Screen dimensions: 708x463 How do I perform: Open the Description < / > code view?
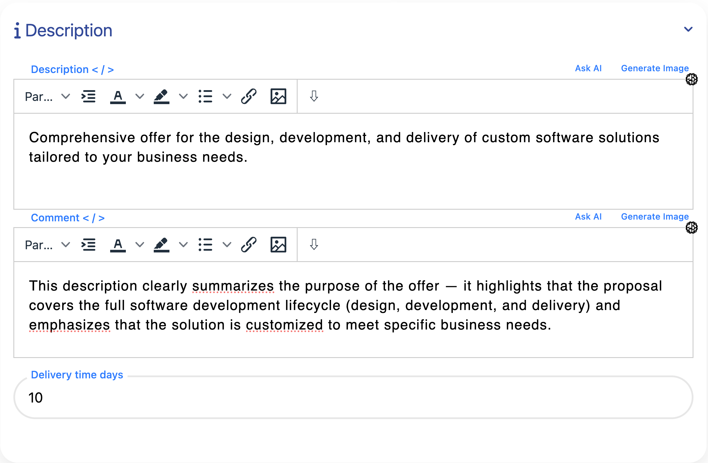tap(72, 69)
